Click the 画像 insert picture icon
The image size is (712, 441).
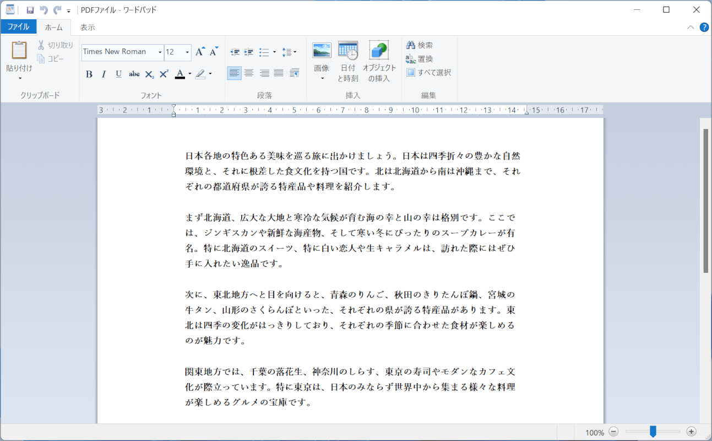tap(322, 51)
